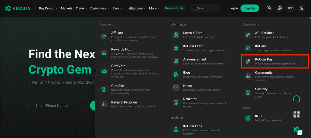This screenshot has height=138, width=311.
Task: Click the header Search field
Action: (205, 8)
